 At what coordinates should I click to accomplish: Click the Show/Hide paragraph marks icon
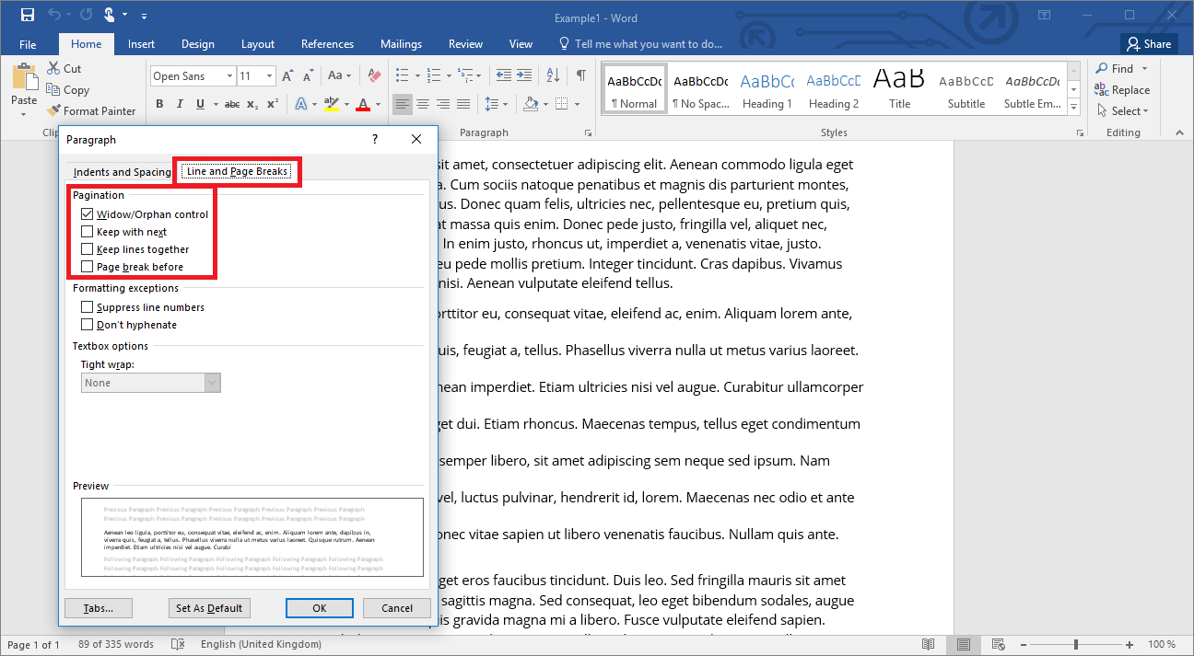tap(580, 75)
